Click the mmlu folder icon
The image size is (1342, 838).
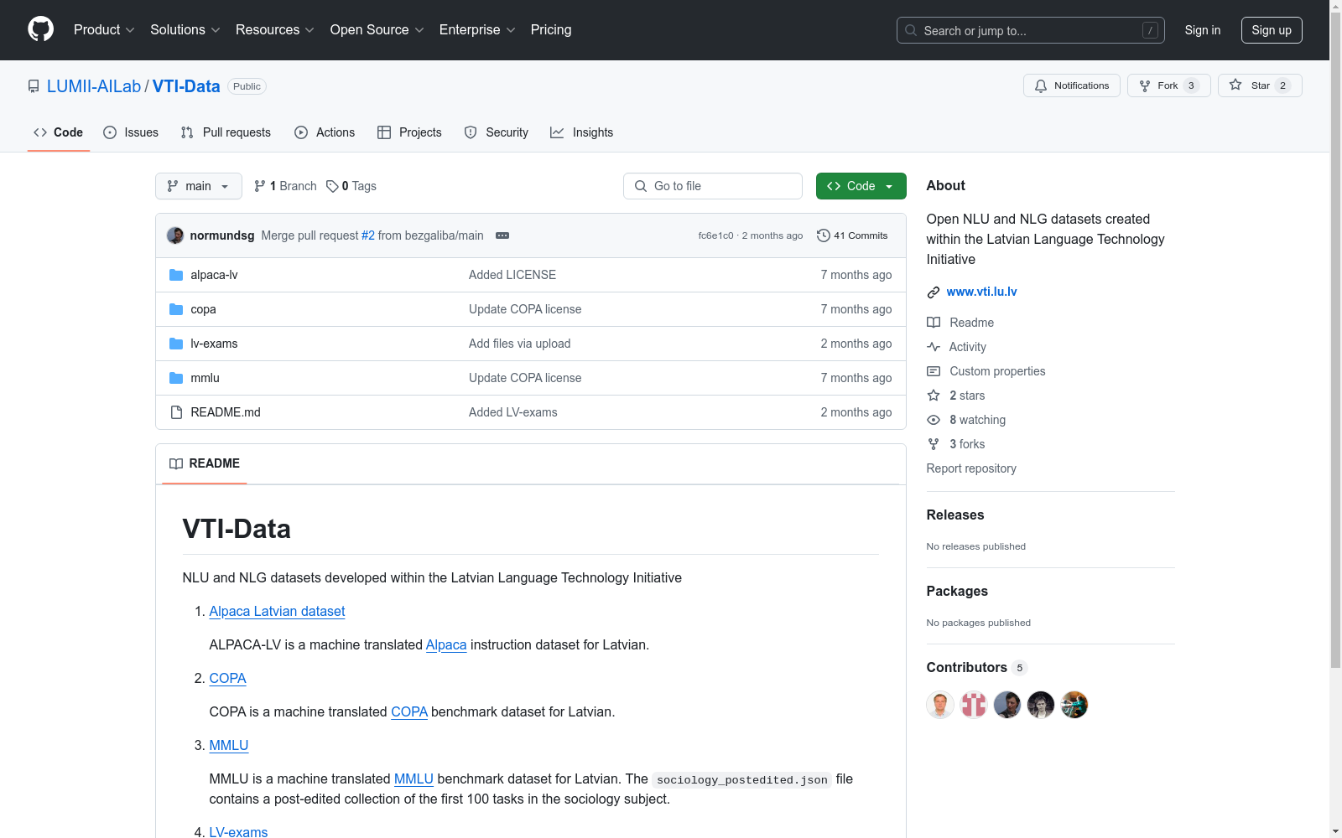point(176,378)
